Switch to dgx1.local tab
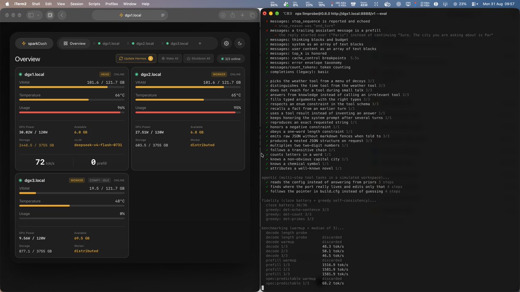Image resolution: width=520 pixels, height=292 pixels. 108,43
